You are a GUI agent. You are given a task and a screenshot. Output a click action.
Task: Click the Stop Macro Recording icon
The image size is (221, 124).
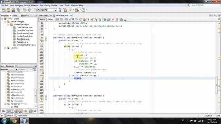pos(117,19)
